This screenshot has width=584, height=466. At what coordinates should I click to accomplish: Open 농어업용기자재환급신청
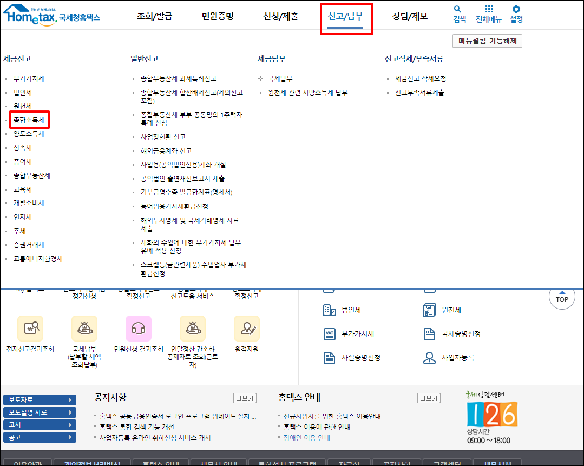pos(174,206)
